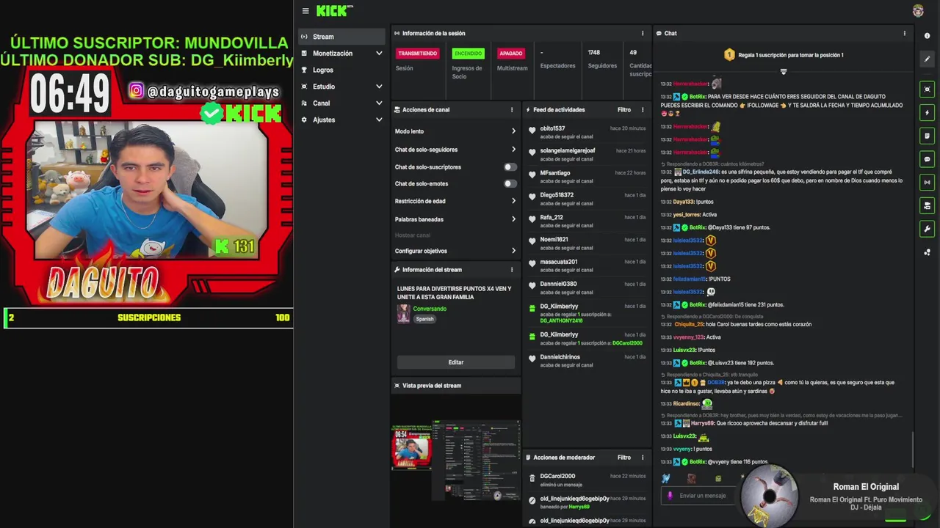Click the stream preview thumbnail

(x=456, y=461)
